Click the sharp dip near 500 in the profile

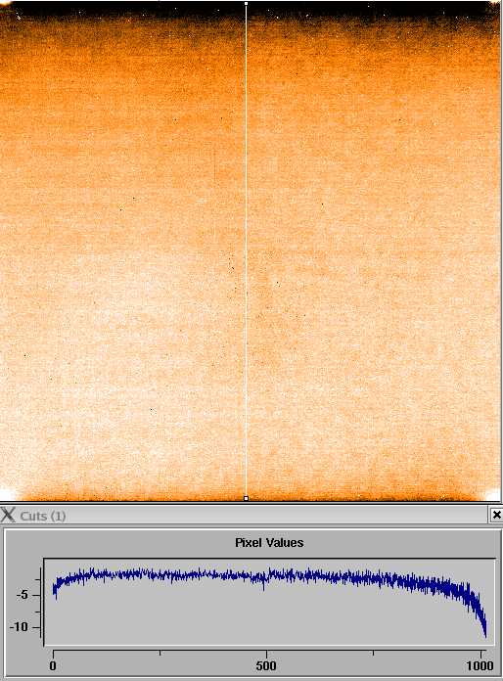pos(263,584)
